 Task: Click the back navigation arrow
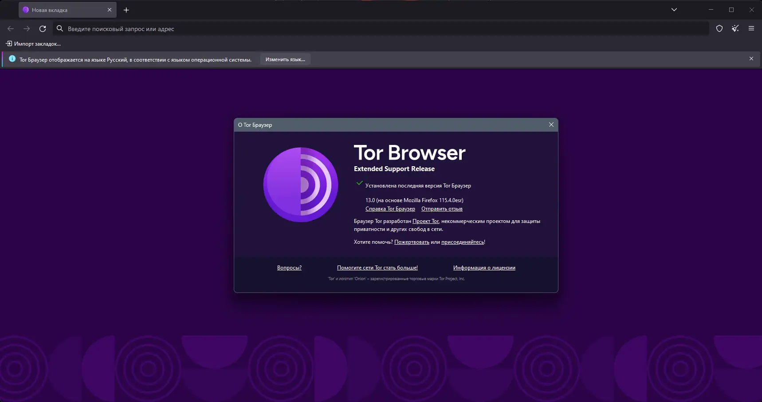point(11,29)
